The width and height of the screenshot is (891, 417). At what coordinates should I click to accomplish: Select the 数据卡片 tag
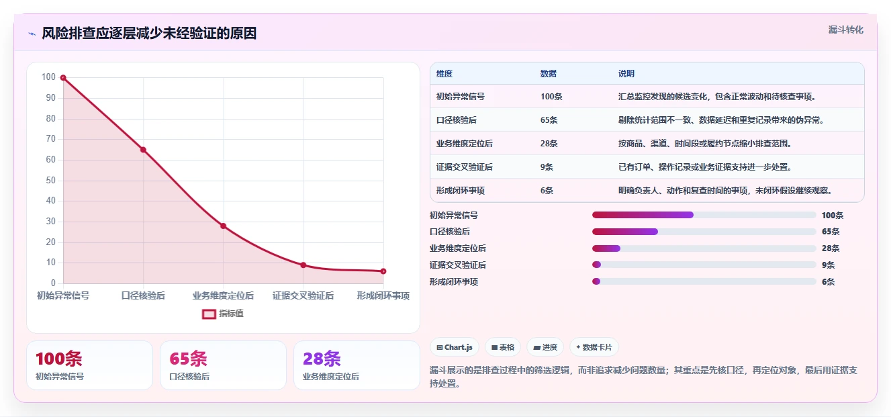[594, 347]
